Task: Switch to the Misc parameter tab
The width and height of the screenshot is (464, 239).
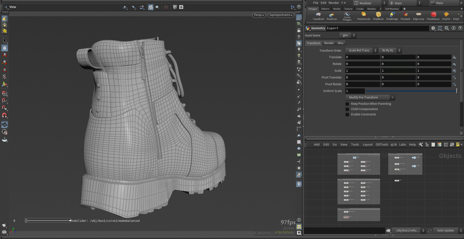Action: (x=340, y=43)
